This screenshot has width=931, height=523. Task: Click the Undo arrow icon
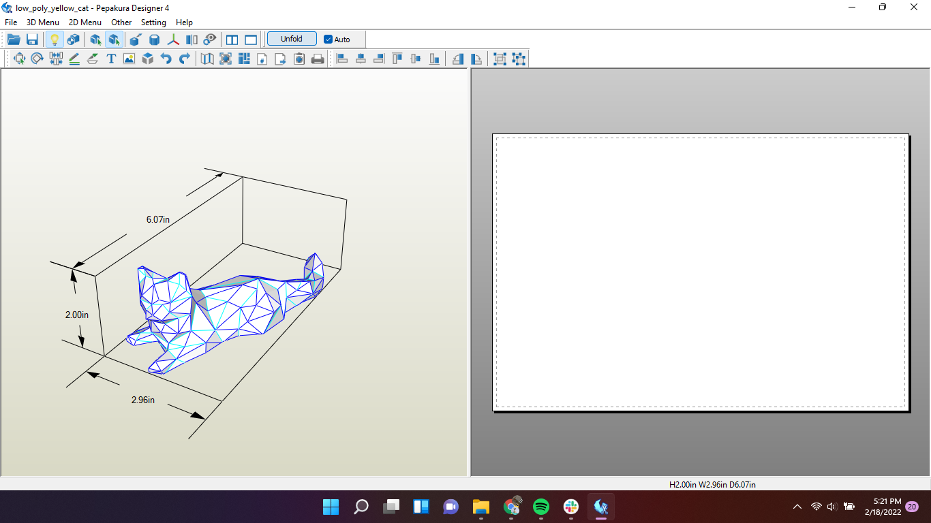click(x=166, y=59)
